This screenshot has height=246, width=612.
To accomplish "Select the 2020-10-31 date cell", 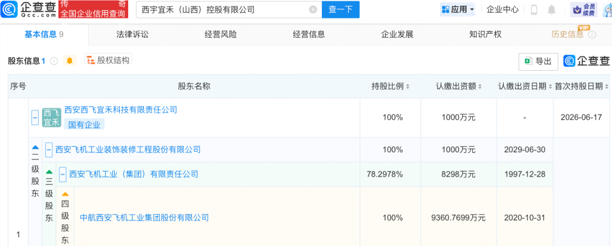I will point(525,217).
